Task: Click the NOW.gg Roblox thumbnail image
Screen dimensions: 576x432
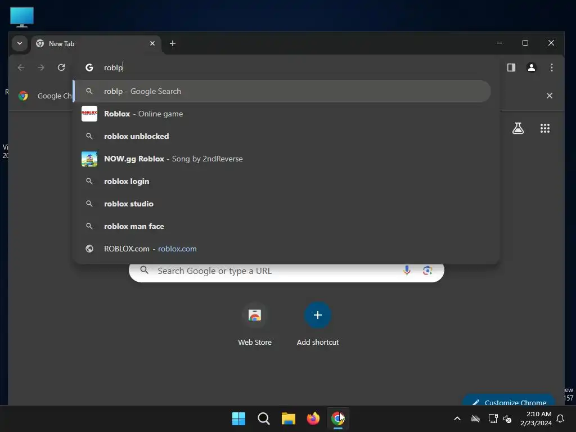Action: point(89,159)
